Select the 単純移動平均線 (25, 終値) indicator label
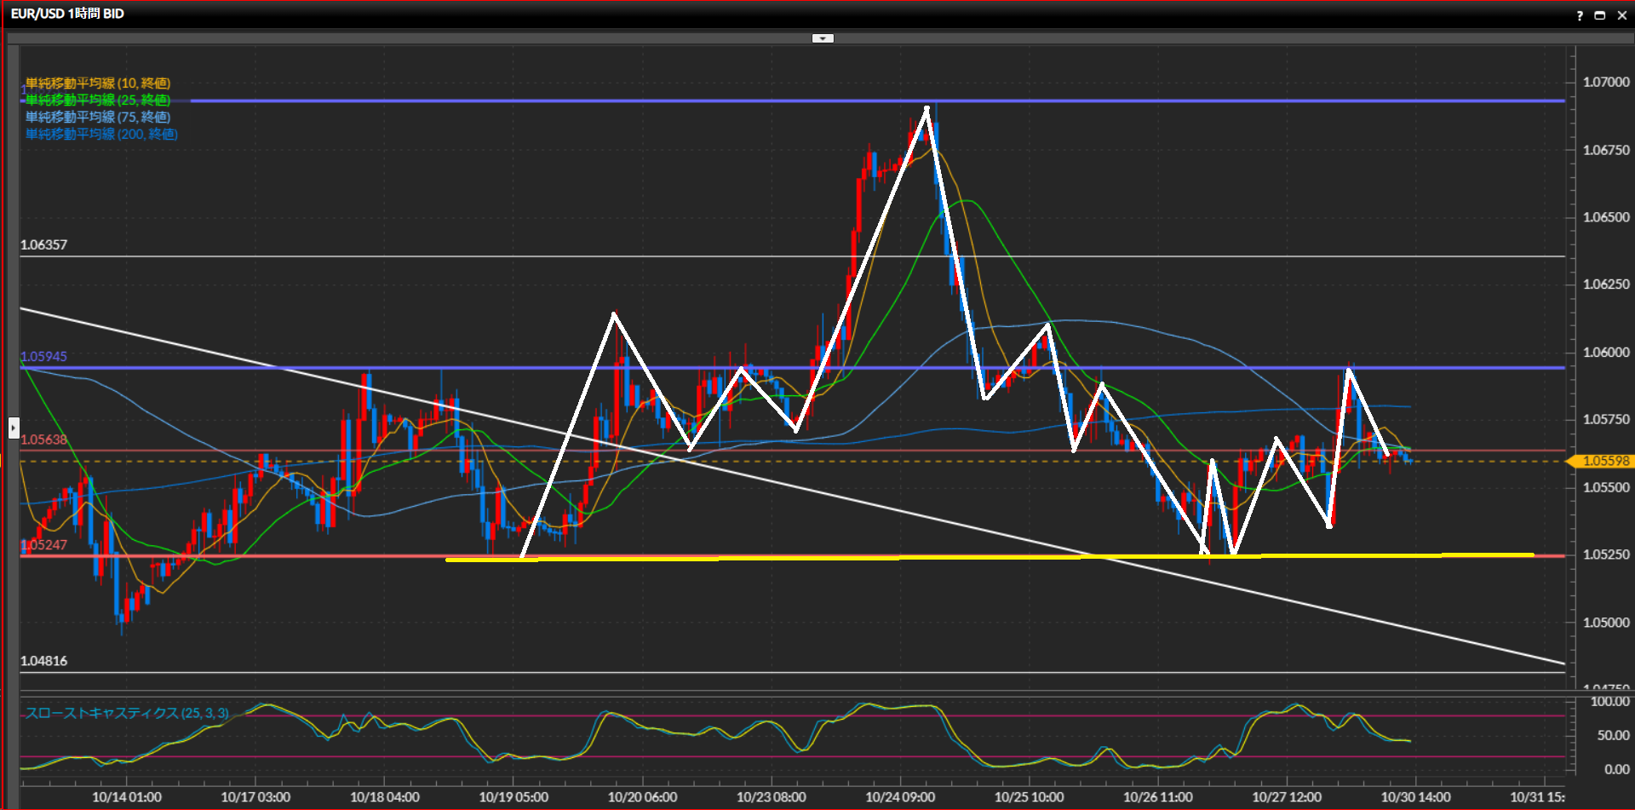 click(98, 100)
